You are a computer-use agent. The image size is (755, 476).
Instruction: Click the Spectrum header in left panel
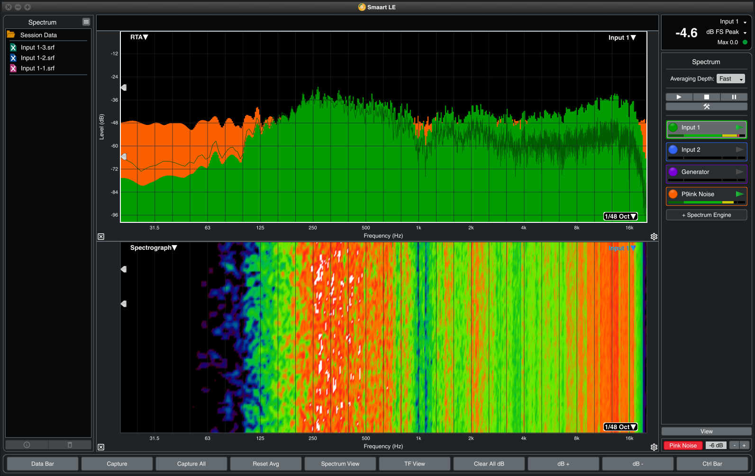[42, 22]
